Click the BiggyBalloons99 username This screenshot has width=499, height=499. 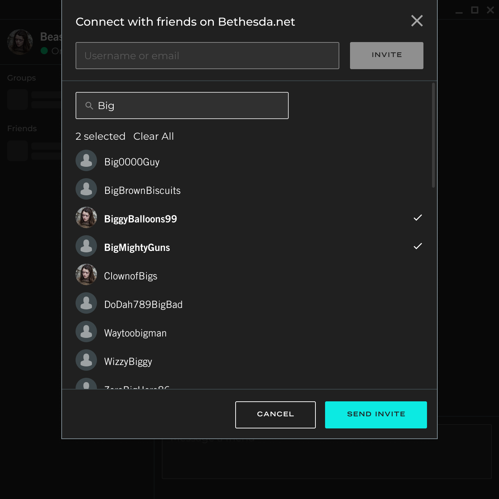pos(140,219)
